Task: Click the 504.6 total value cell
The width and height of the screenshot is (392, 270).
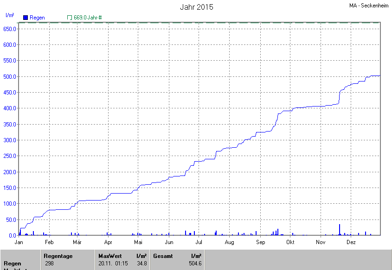Action: pyautogui.click(x=195, y=264)
